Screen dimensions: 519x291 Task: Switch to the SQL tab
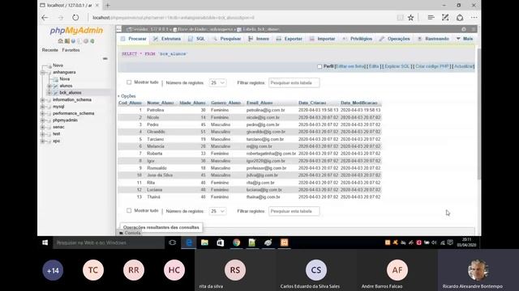point(196,39)
